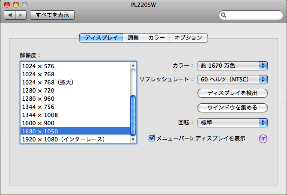Select resolution 1280 × 720
The image size is (287, 195).
(75, 90)
